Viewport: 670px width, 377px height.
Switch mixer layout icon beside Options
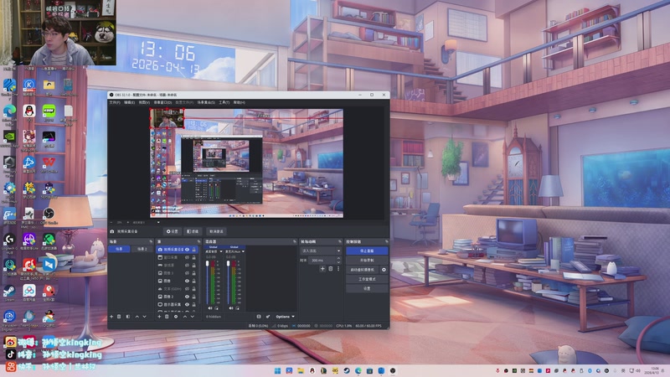(x=259, y=317)
